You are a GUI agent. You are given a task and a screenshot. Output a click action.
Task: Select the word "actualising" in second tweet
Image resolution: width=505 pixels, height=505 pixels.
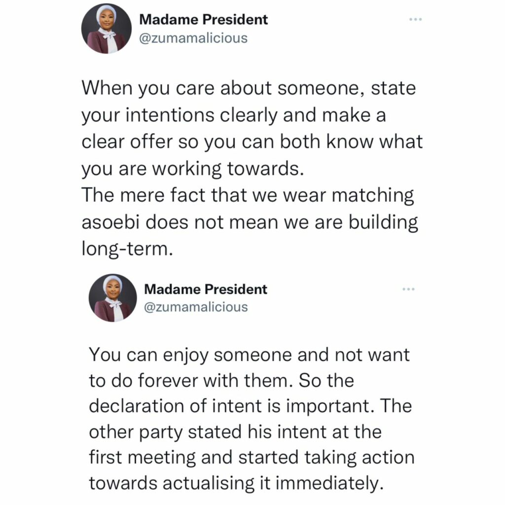coord(209,483)
